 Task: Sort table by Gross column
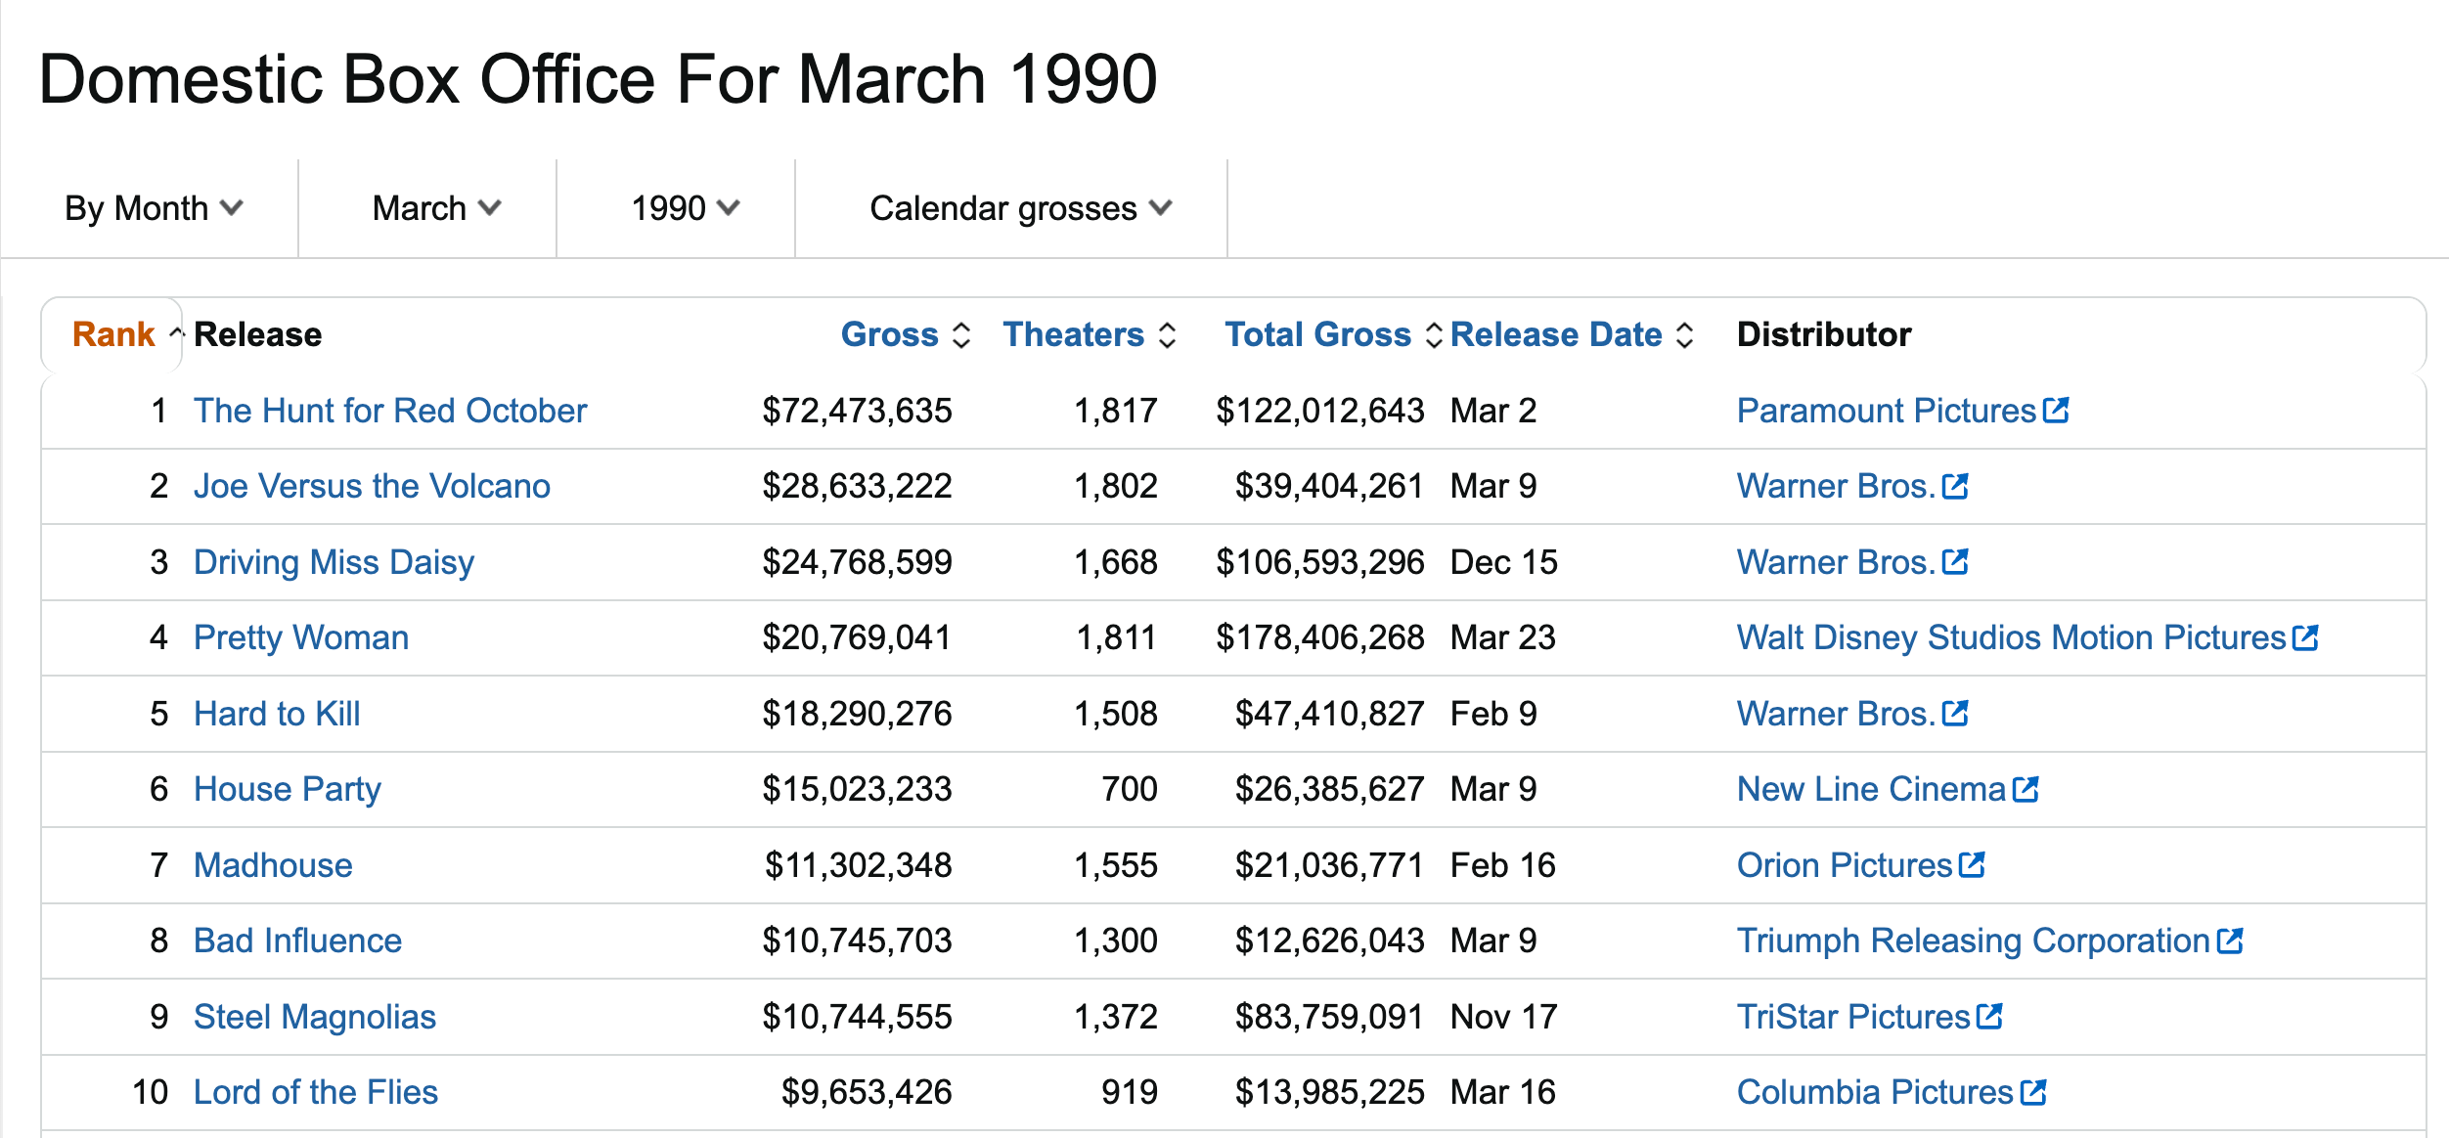point(889,334)
